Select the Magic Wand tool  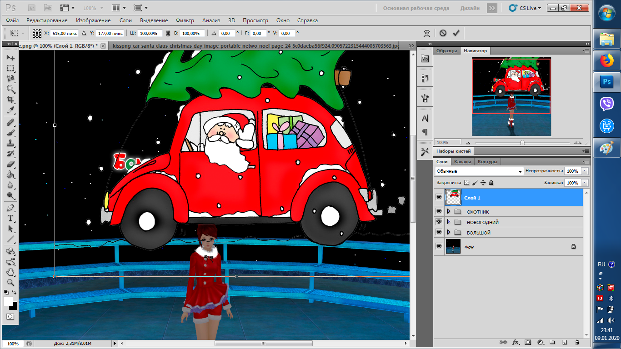[x=10, y=89]
